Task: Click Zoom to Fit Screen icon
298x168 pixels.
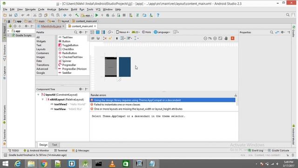Action: point(220,38)
